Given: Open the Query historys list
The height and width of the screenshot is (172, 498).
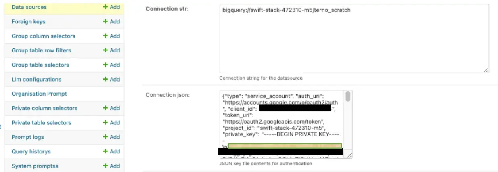Looking at the screenshot, I should coord(31,152).
